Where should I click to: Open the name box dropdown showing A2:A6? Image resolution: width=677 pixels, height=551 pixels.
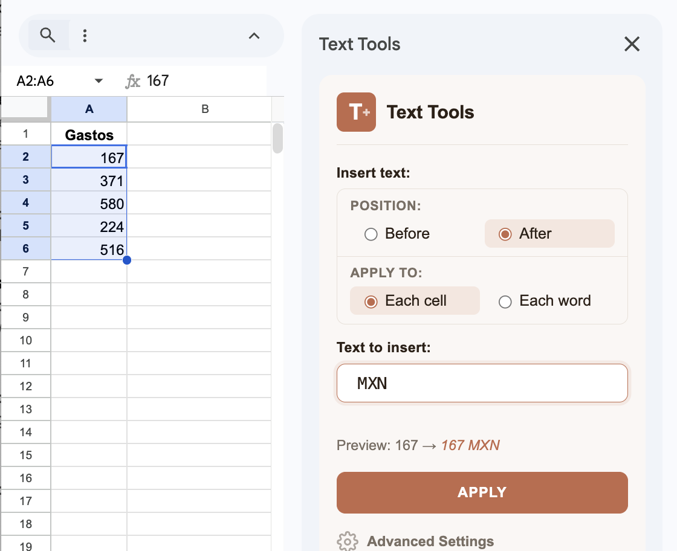pyautogui.click(x=98, y=80)
